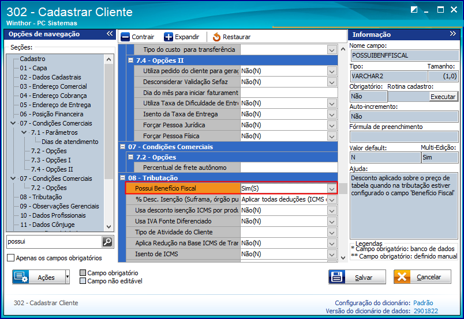This screenshot has width=464, height=319.
Task: Collapse the 7.4 - Opções II group
Action: pyautogui.click(x=130, y=60)
